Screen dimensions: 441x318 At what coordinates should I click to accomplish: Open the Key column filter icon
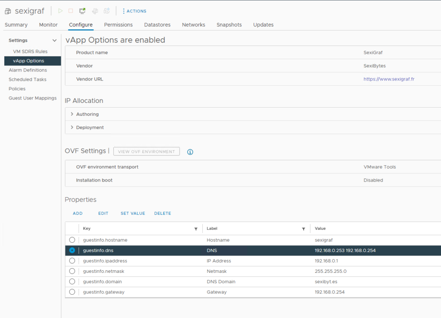tap(196, 229)
